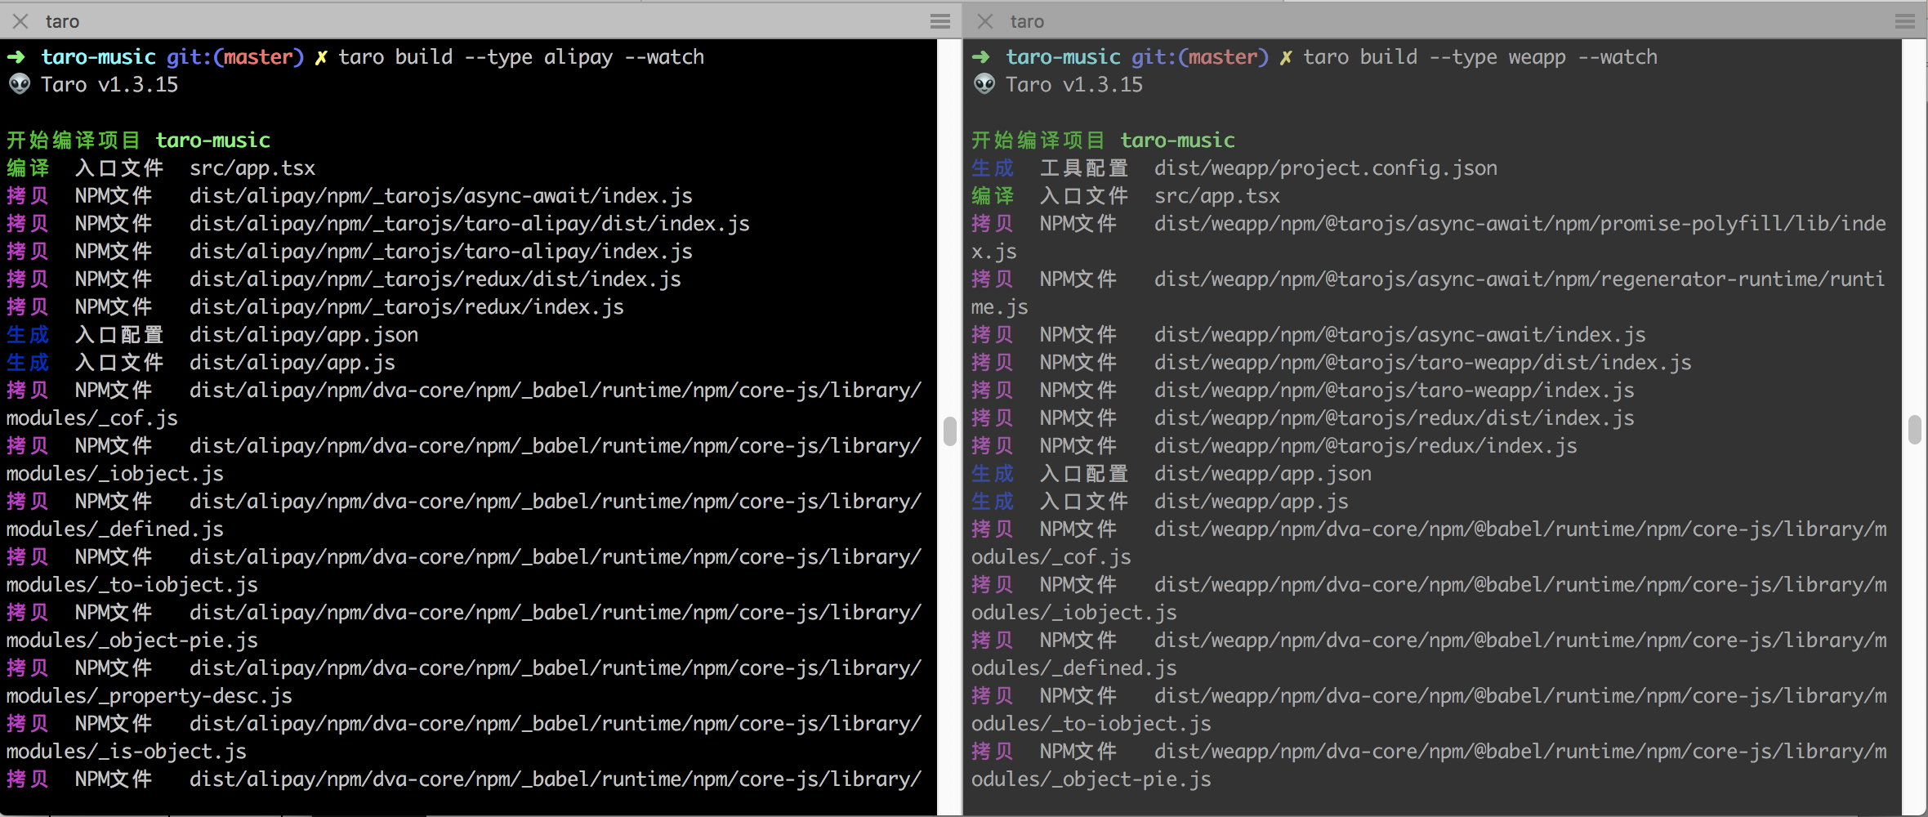Click 'dist/alipay/npm/_tarojs/redux/dist/index.js' path
This screenshot has height=817, width=1928.
[435, 279]
